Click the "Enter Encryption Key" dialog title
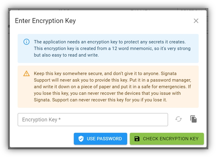 point(45,21)
